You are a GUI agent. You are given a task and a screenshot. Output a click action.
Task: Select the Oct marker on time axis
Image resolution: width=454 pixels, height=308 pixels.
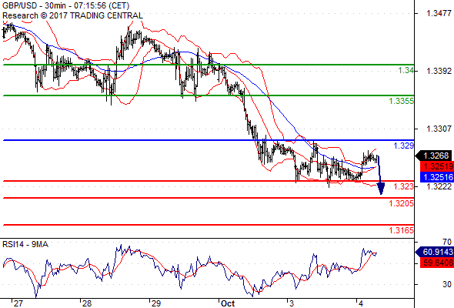(228, 303)
